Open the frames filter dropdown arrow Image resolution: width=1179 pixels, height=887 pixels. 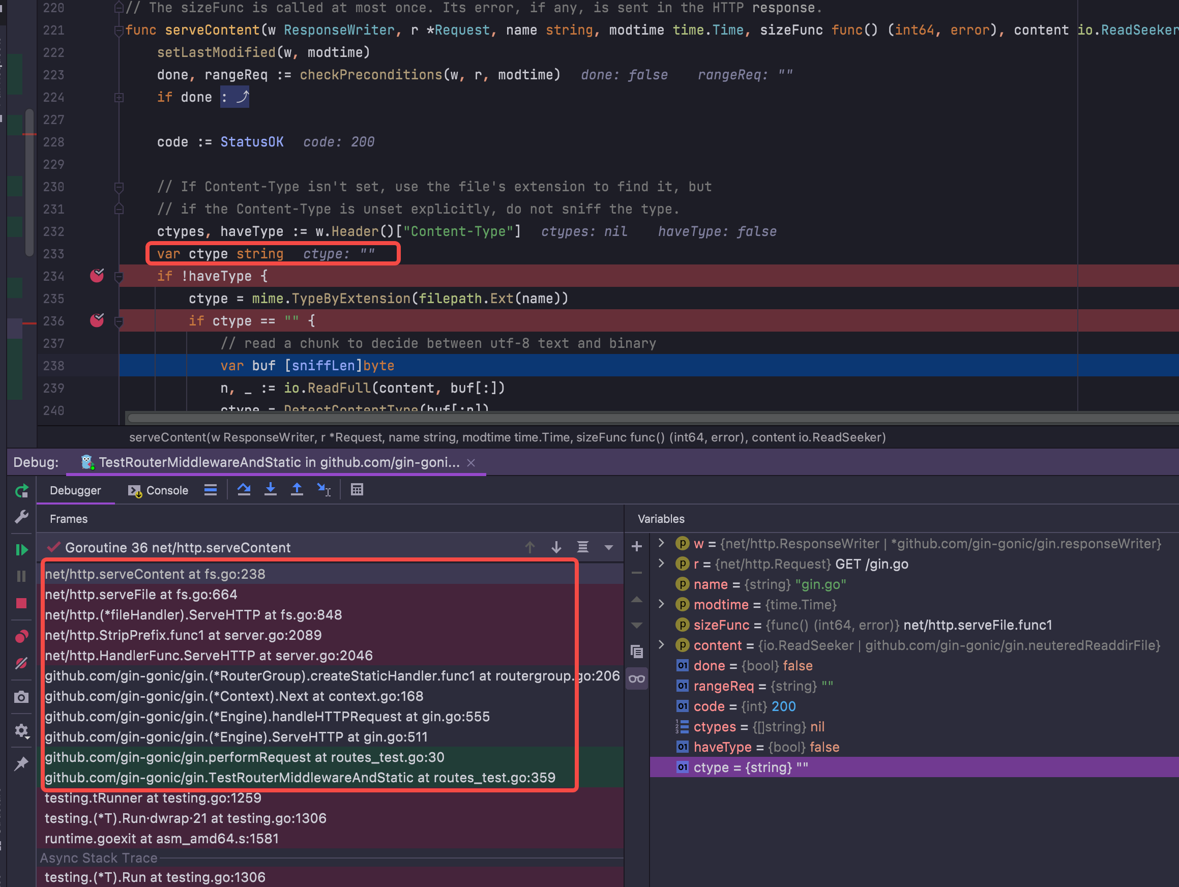tap(608, 547)
